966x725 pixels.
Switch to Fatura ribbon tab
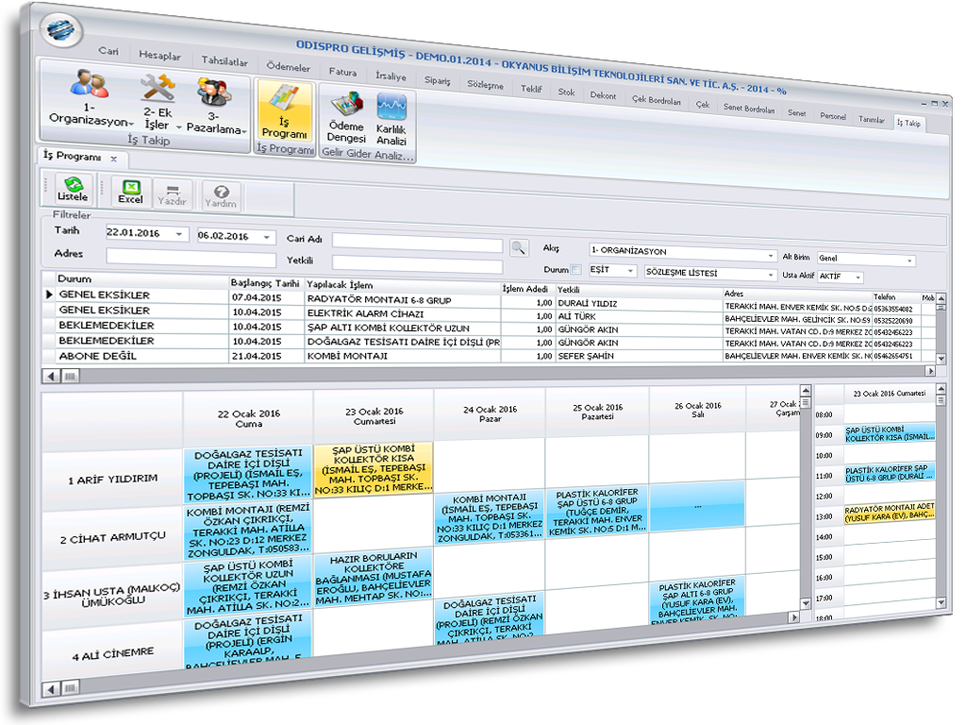pos(342,72)
